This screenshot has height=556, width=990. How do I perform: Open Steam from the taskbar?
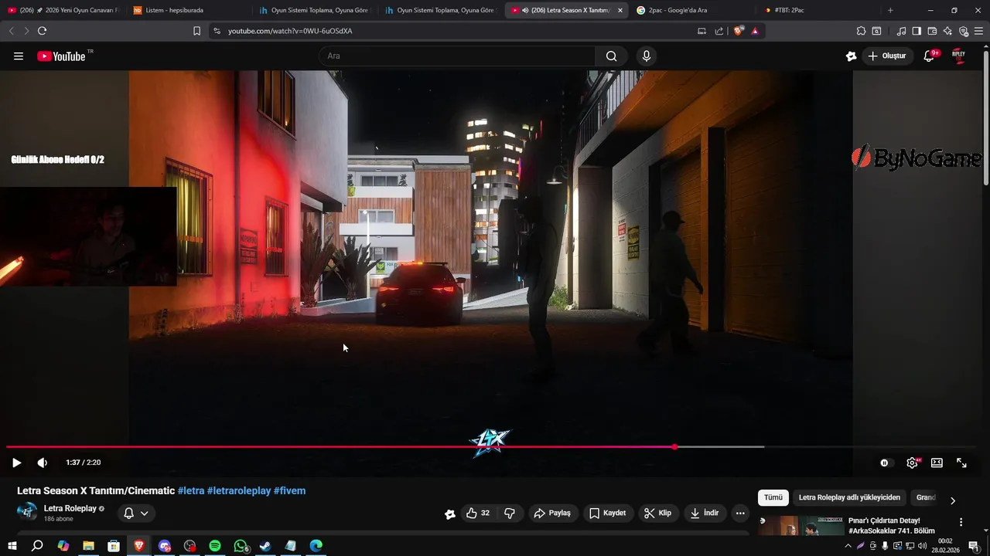(265, 546)
